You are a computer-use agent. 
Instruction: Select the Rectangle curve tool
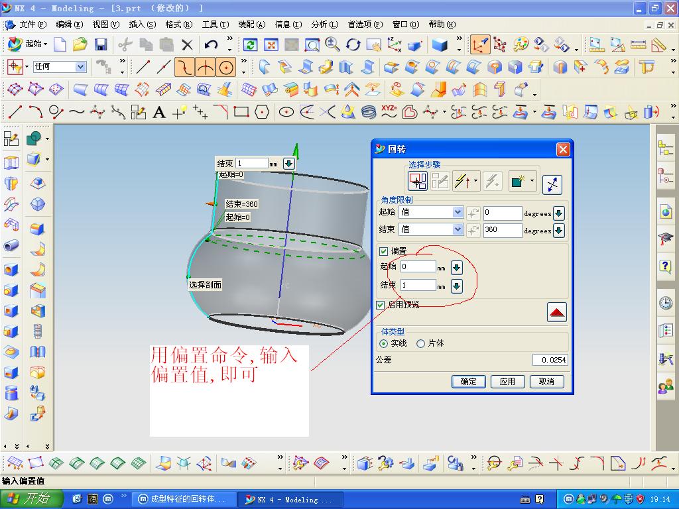241,112
